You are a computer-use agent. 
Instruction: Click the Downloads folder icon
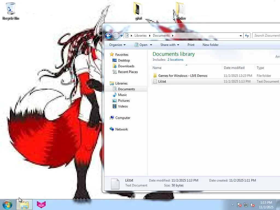(115, 66)
